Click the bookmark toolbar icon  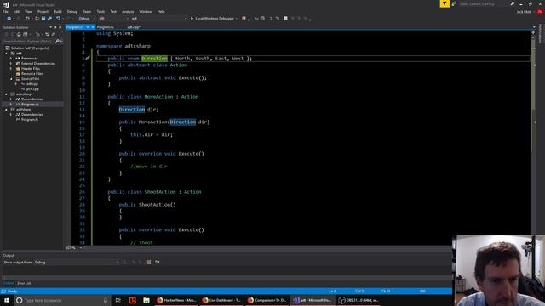tap(285, 19)
